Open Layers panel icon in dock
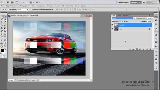This screenshot has width=160, height=90. (156, 16)
